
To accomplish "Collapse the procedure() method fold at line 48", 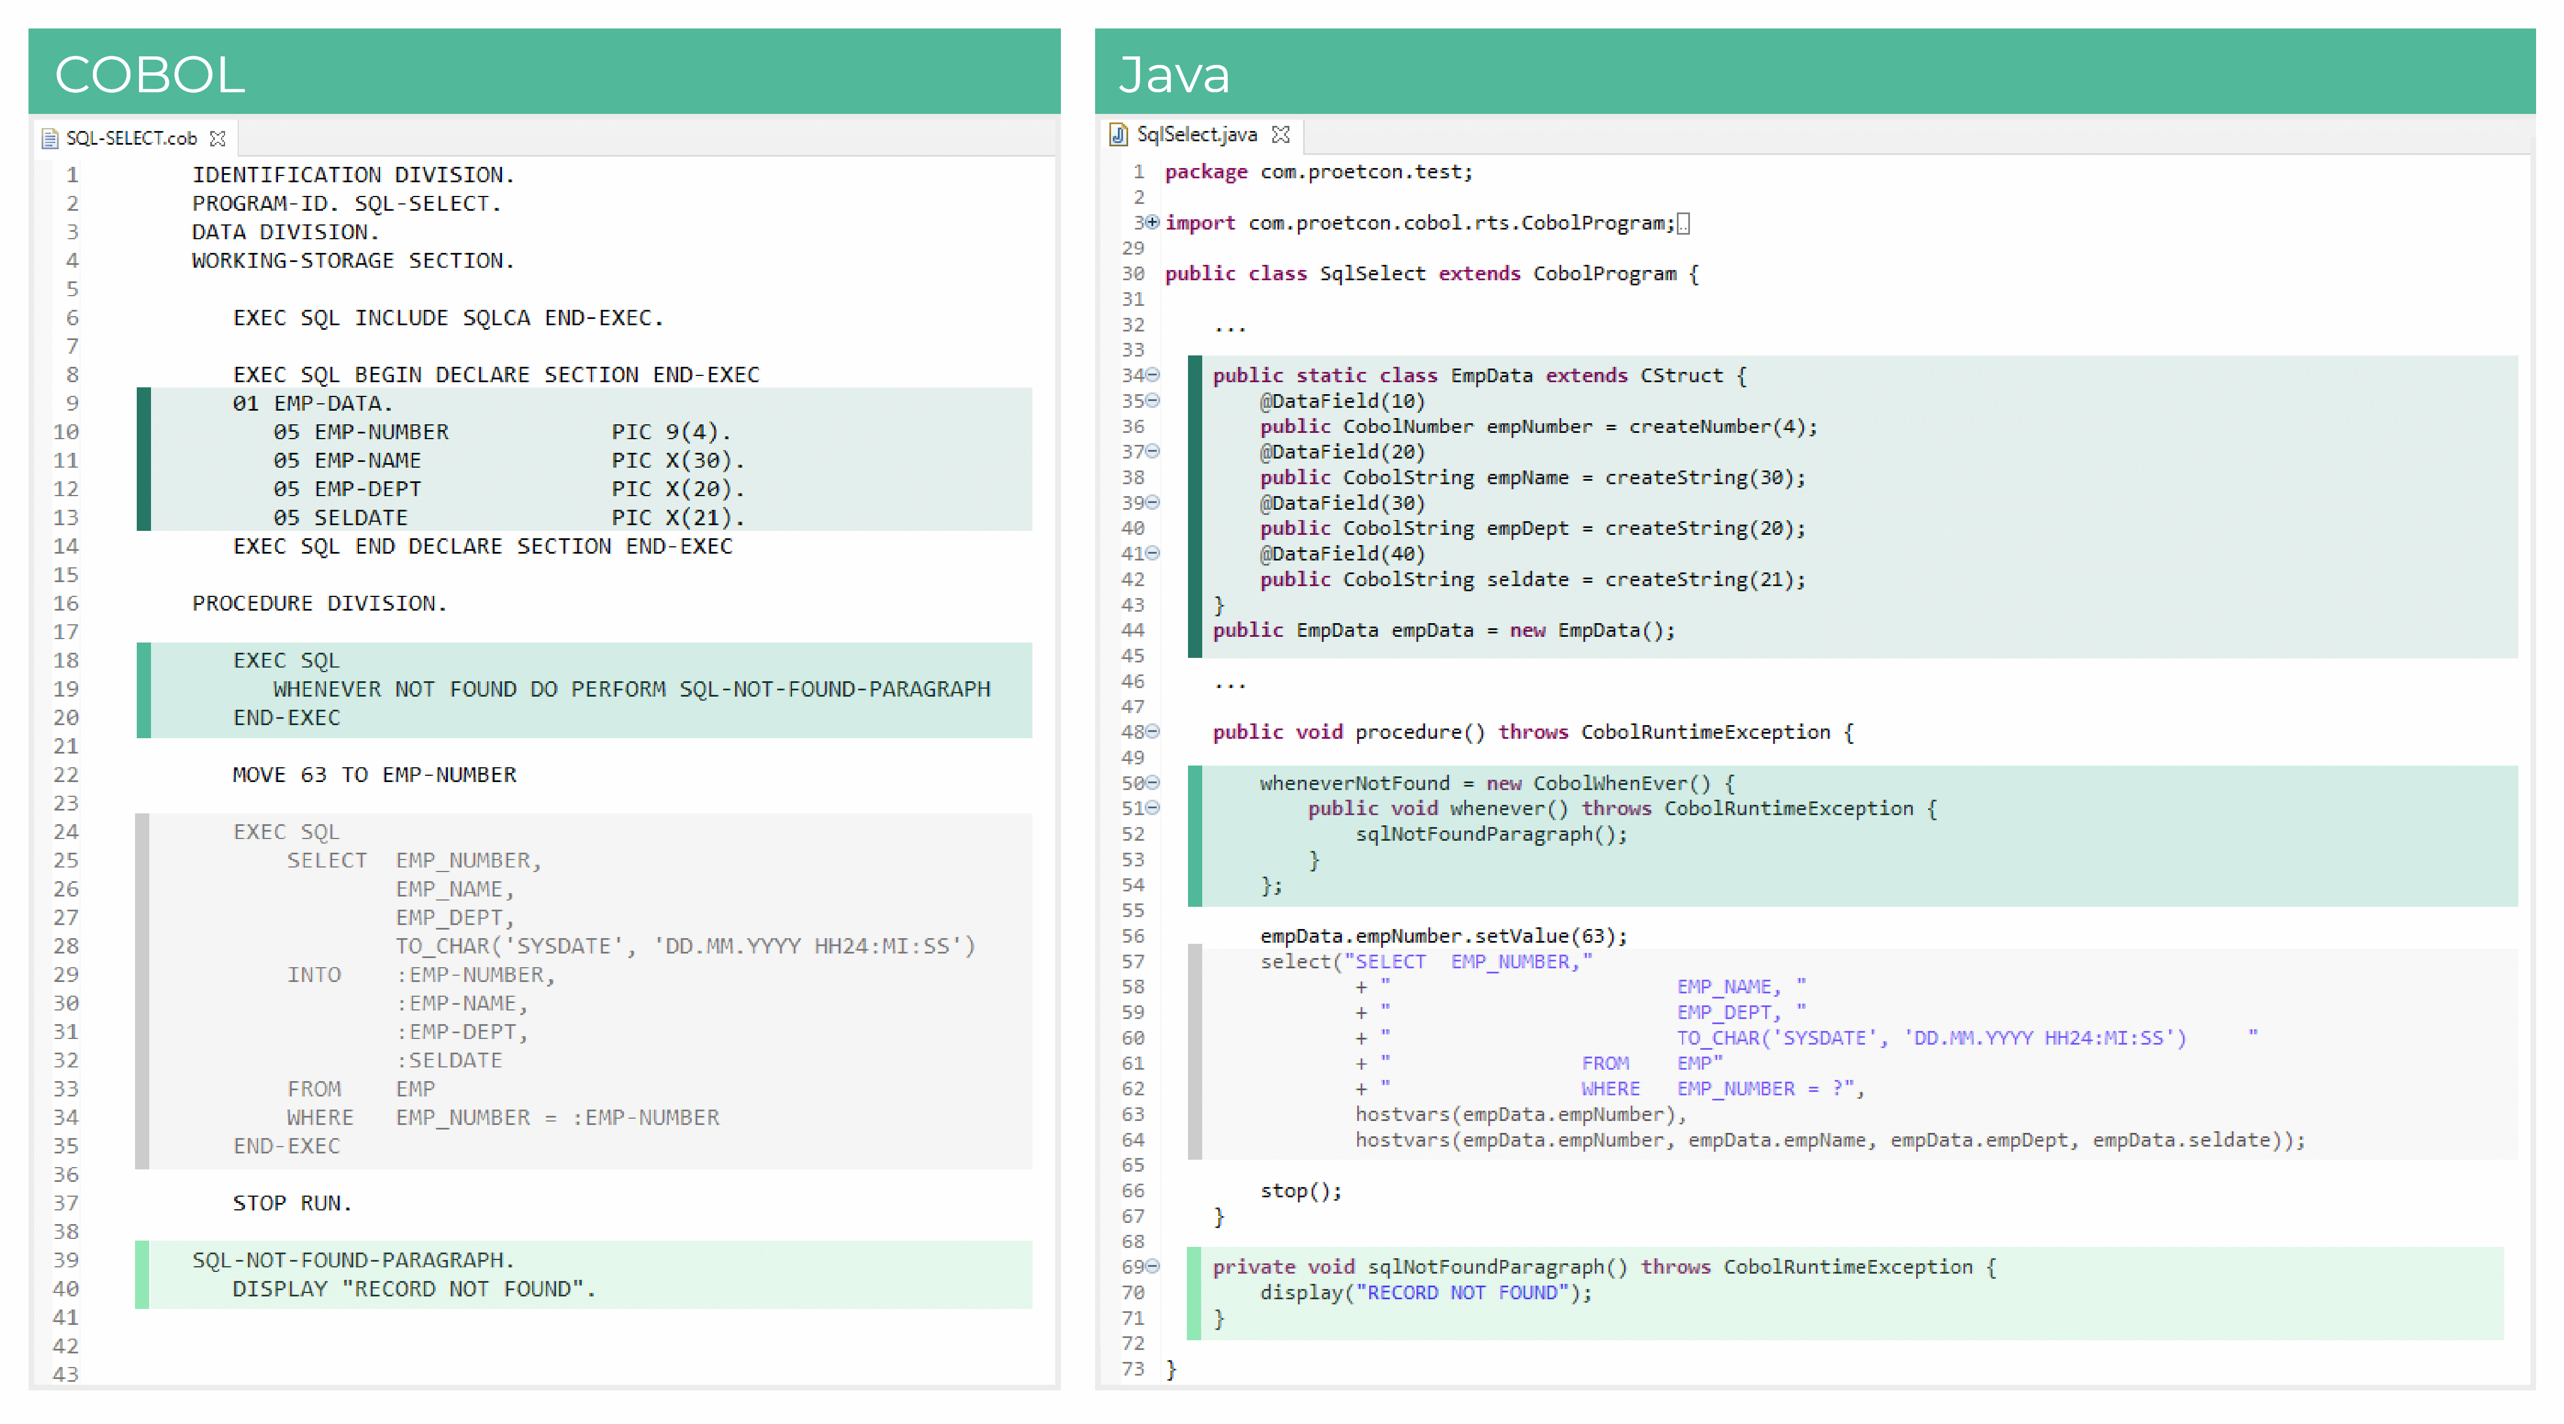I will tap(1152, 731).
